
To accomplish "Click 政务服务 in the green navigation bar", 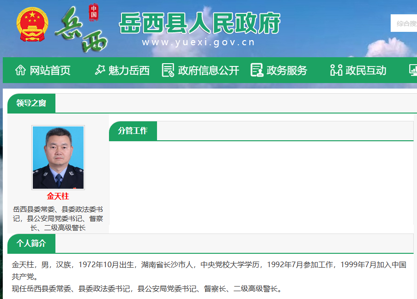I will 287,70.
